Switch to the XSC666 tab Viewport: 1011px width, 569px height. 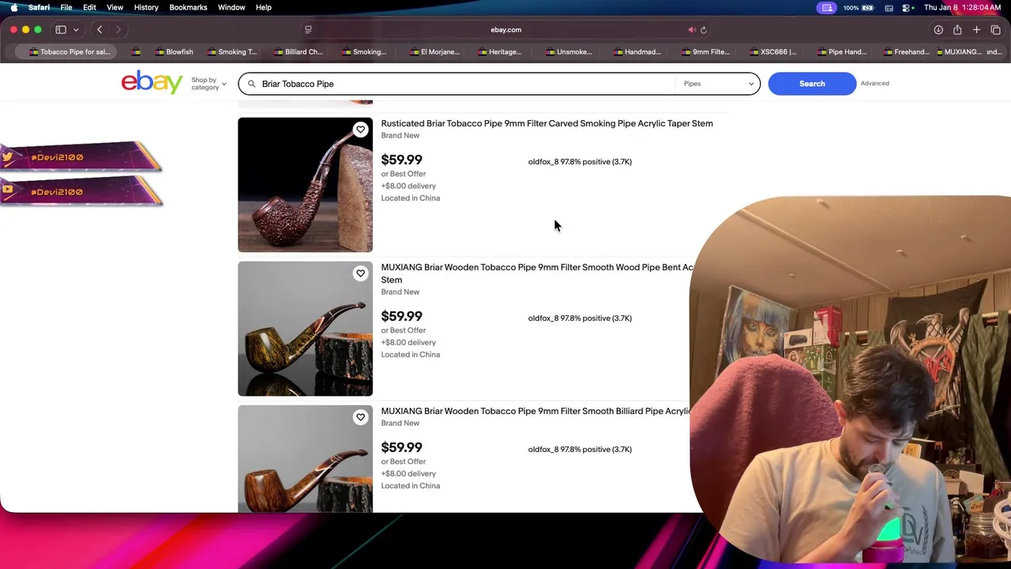773,52
